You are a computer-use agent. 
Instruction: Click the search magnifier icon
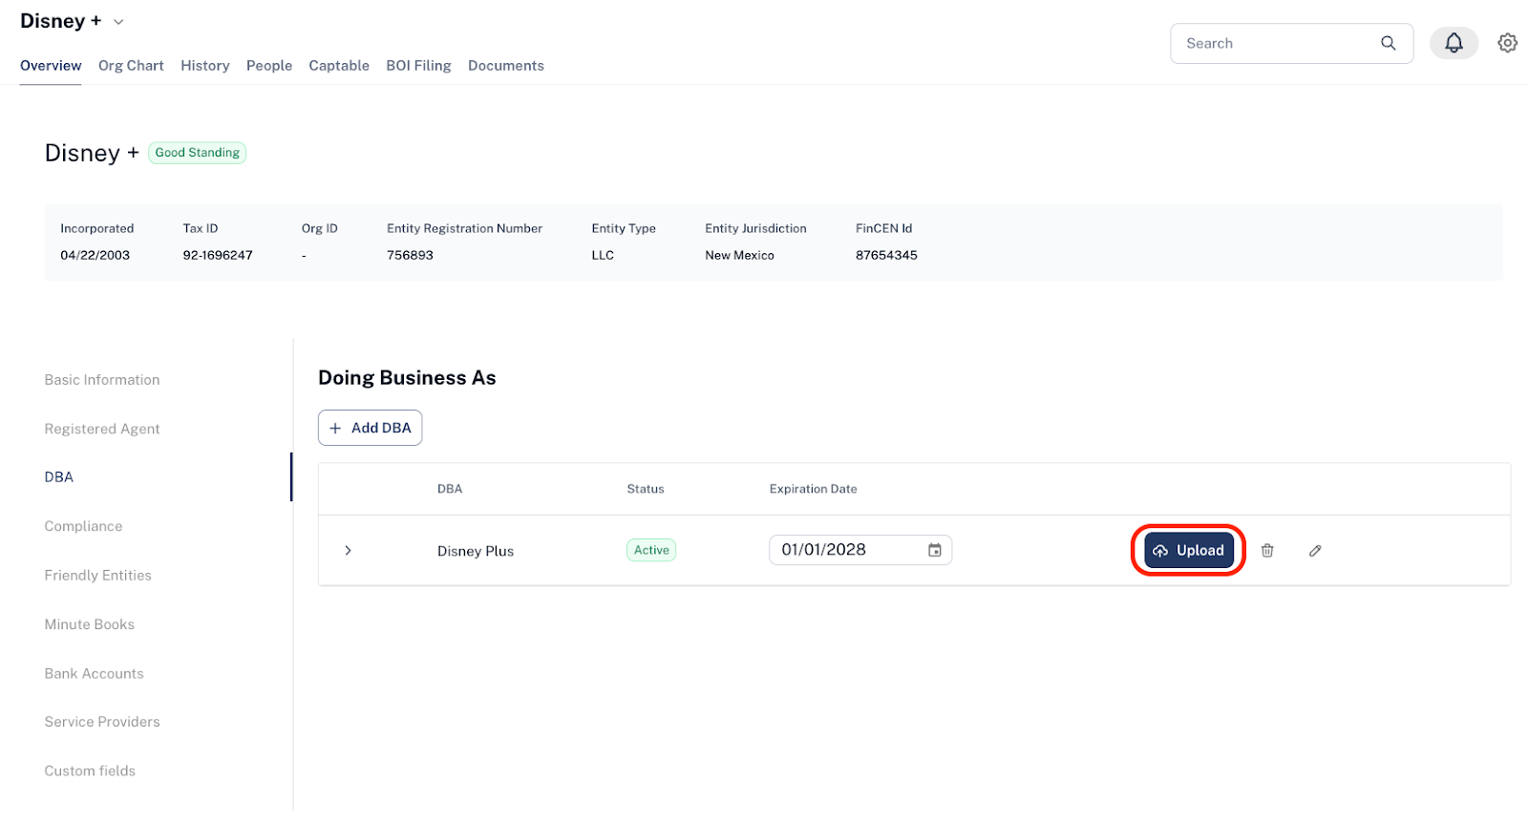click(x=1389, y=43)
